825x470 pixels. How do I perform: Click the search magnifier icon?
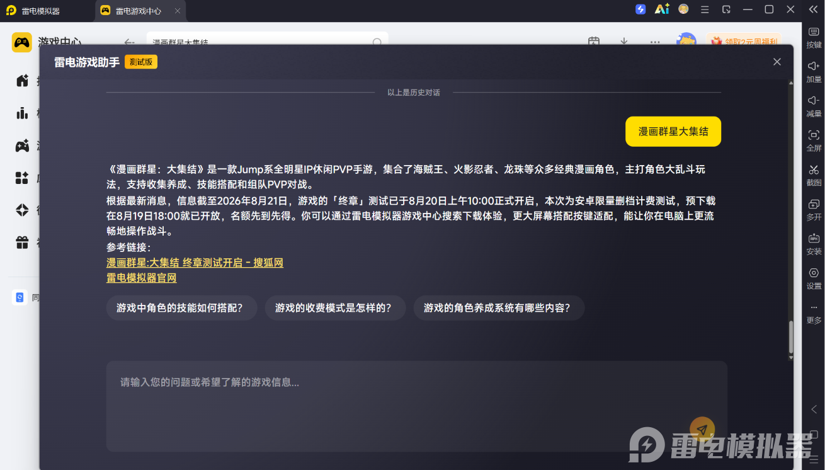coord(377,42)
